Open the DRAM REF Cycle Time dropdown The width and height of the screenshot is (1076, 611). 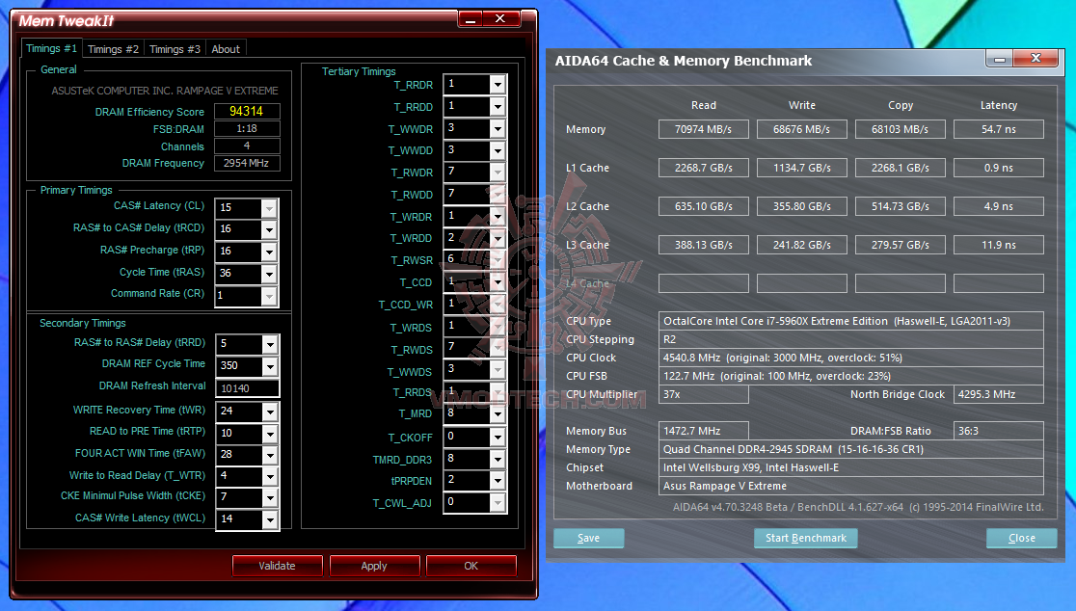pos(270,366)
